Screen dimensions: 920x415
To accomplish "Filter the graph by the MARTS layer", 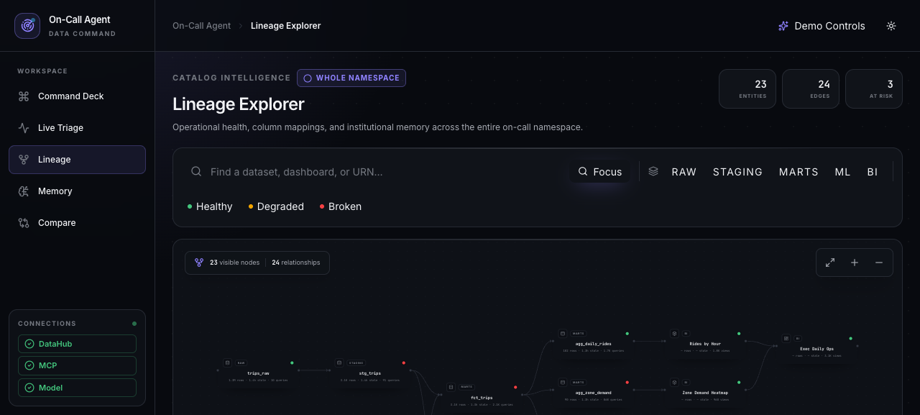I will pyautogui.click(x=799, y=172).
